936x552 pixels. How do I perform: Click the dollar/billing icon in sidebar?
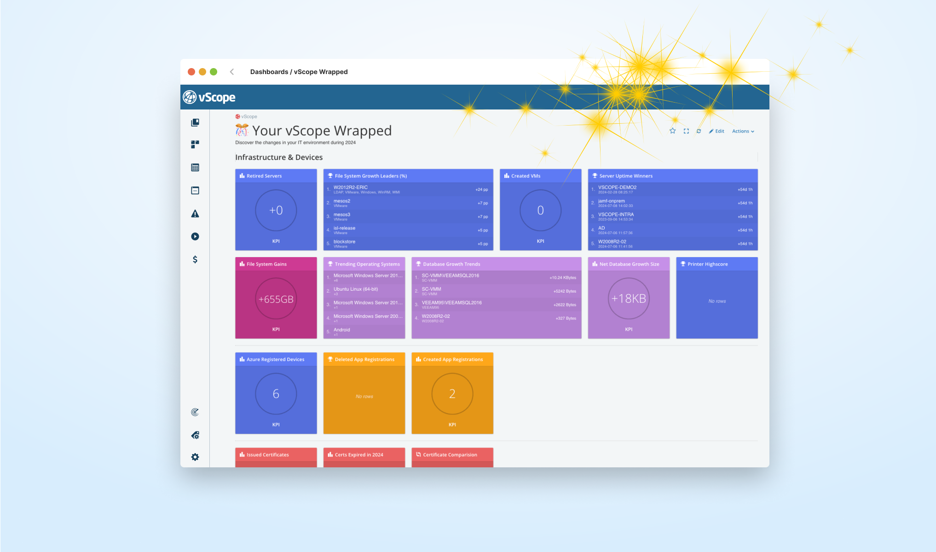[195, 259]
